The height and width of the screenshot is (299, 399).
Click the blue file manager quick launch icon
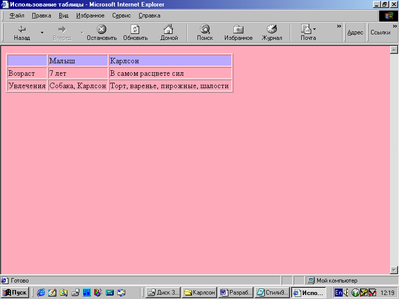pyautogui.click(x=87, y=293)
